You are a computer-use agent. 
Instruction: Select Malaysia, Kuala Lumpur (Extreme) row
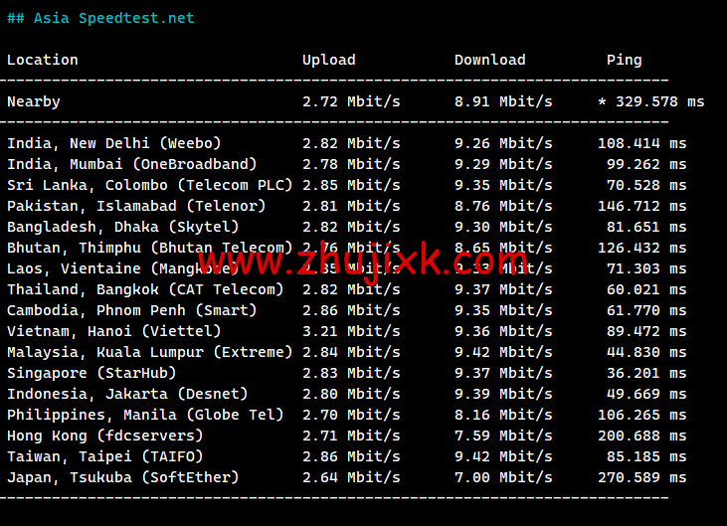pos(149,352)
